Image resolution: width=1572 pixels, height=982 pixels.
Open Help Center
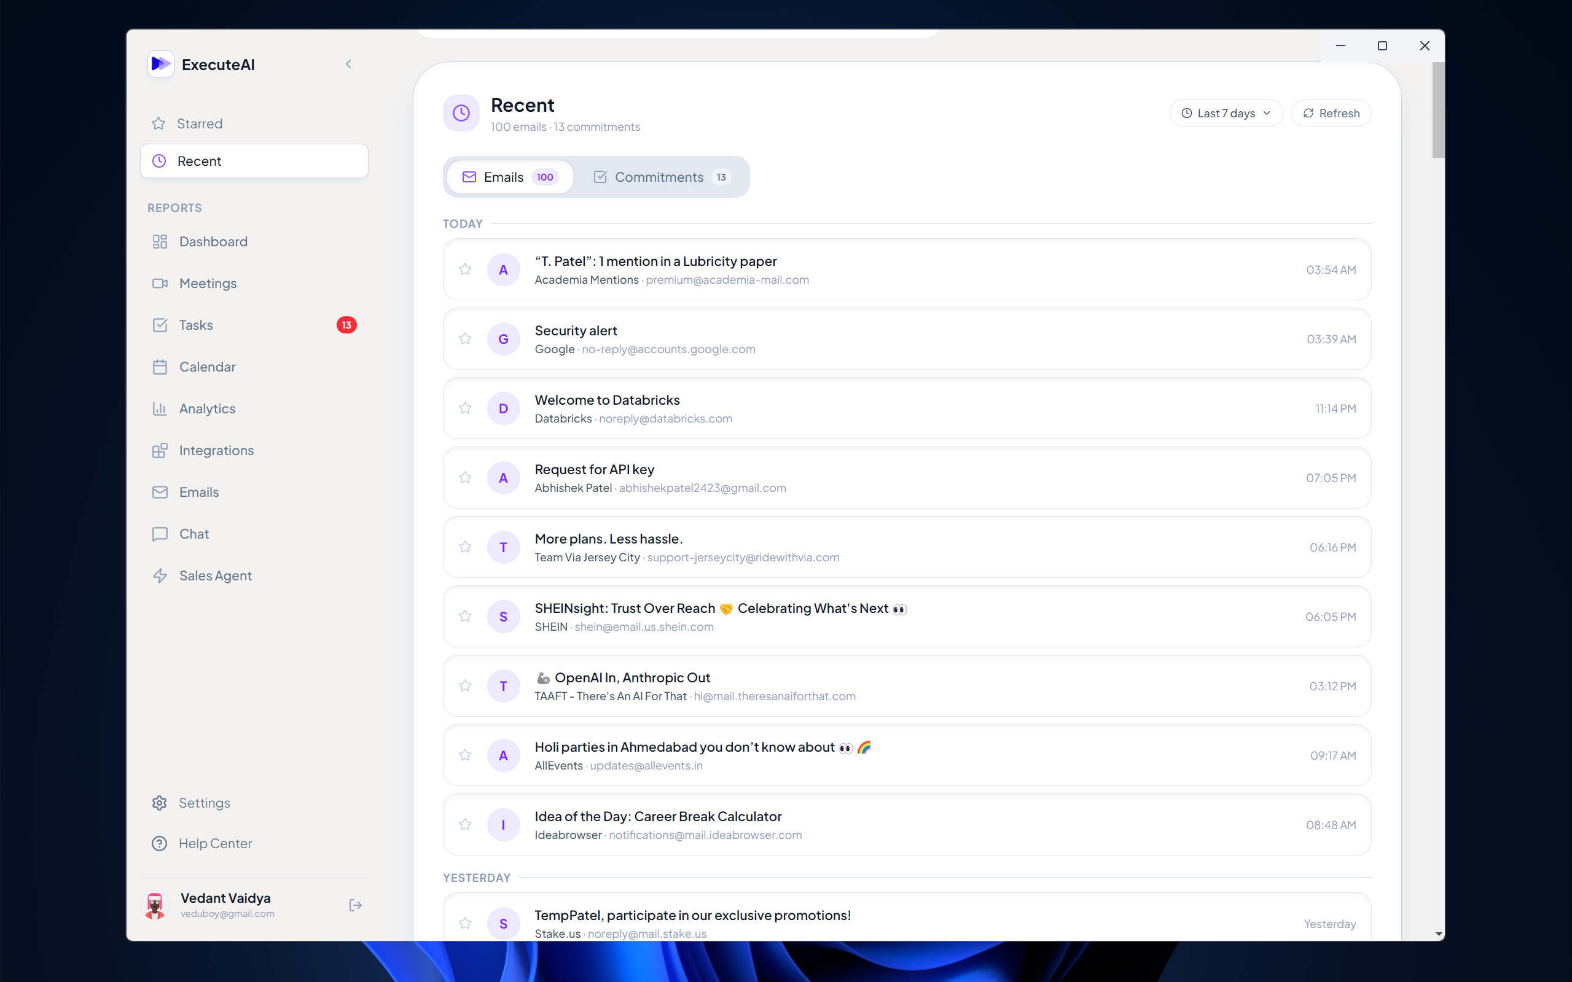click(214, 843)
